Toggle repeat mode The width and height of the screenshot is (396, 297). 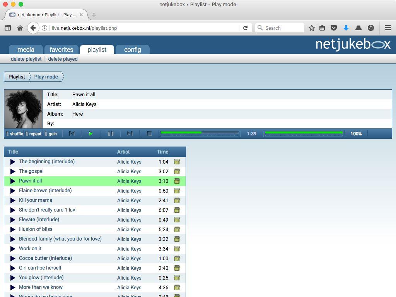point(34,134)
